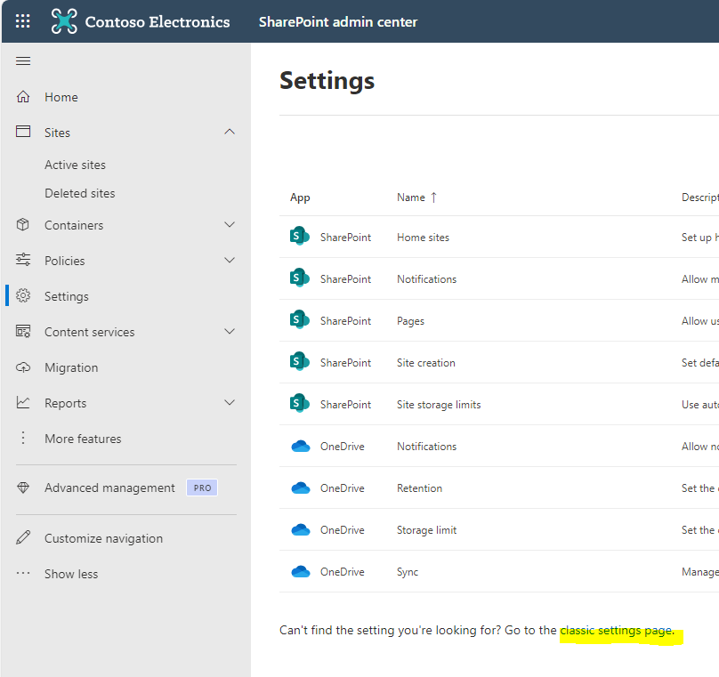Click the Contoso Electronics drone logo
The width and height of the screenshot is (719, 677).
(x=64, y=21)
